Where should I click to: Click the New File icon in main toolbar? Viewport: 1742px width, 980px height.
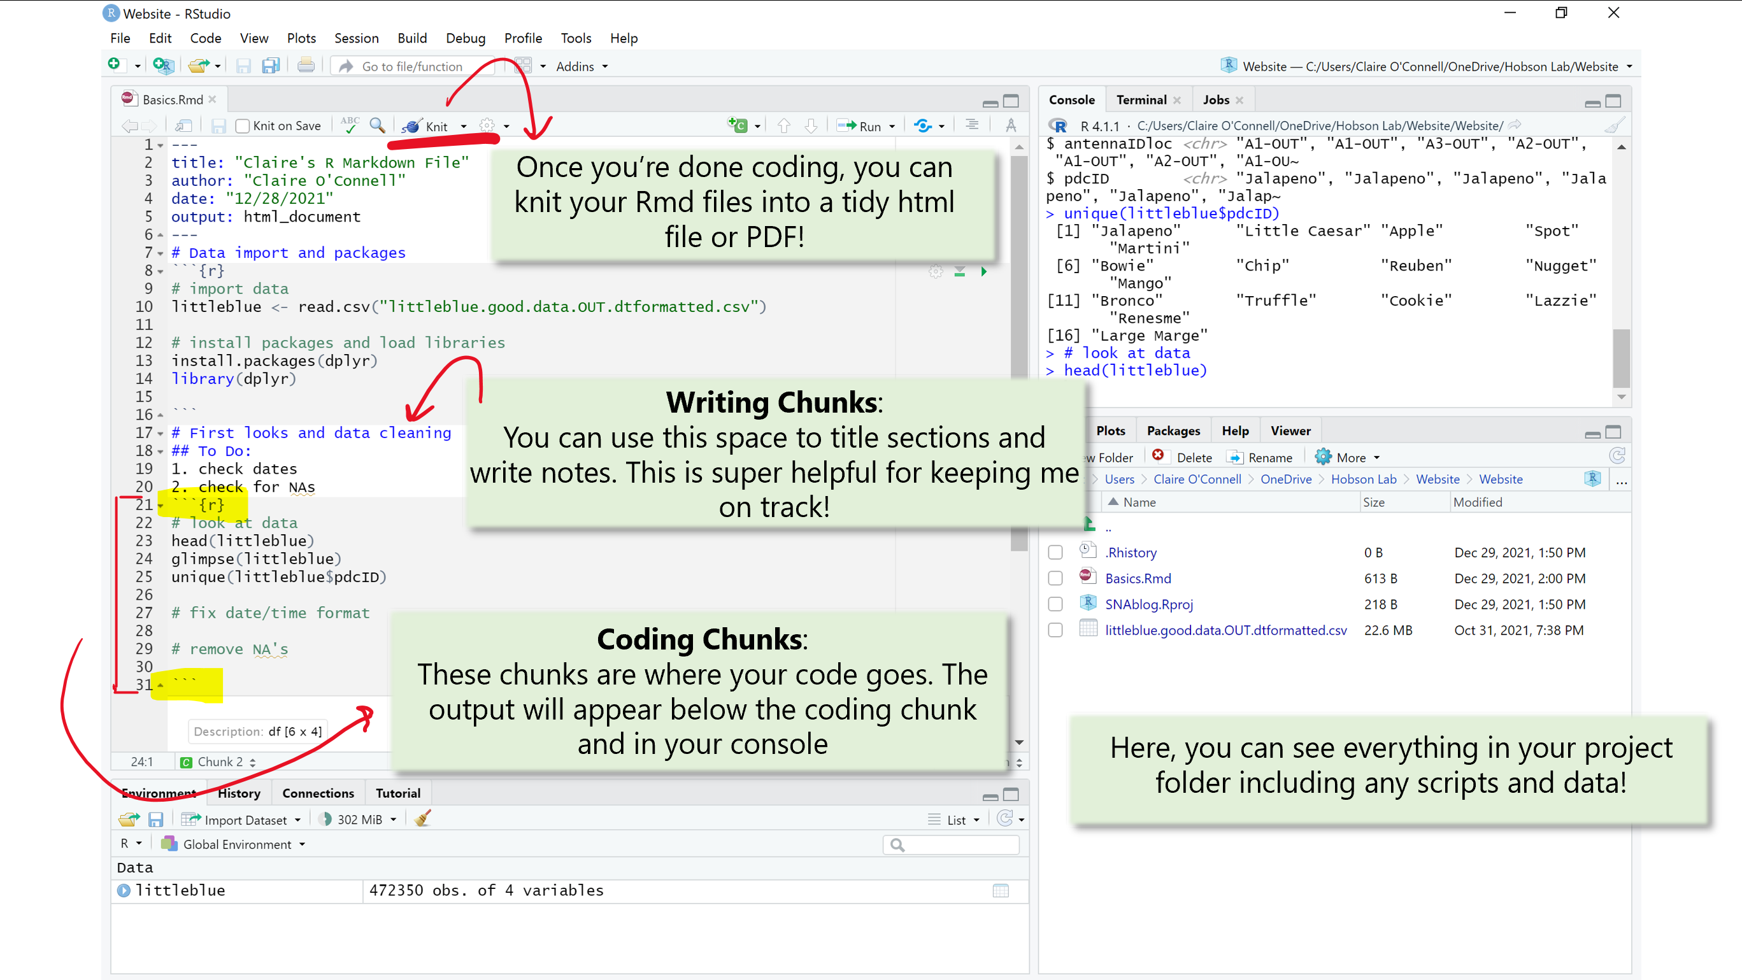[114, 65]
